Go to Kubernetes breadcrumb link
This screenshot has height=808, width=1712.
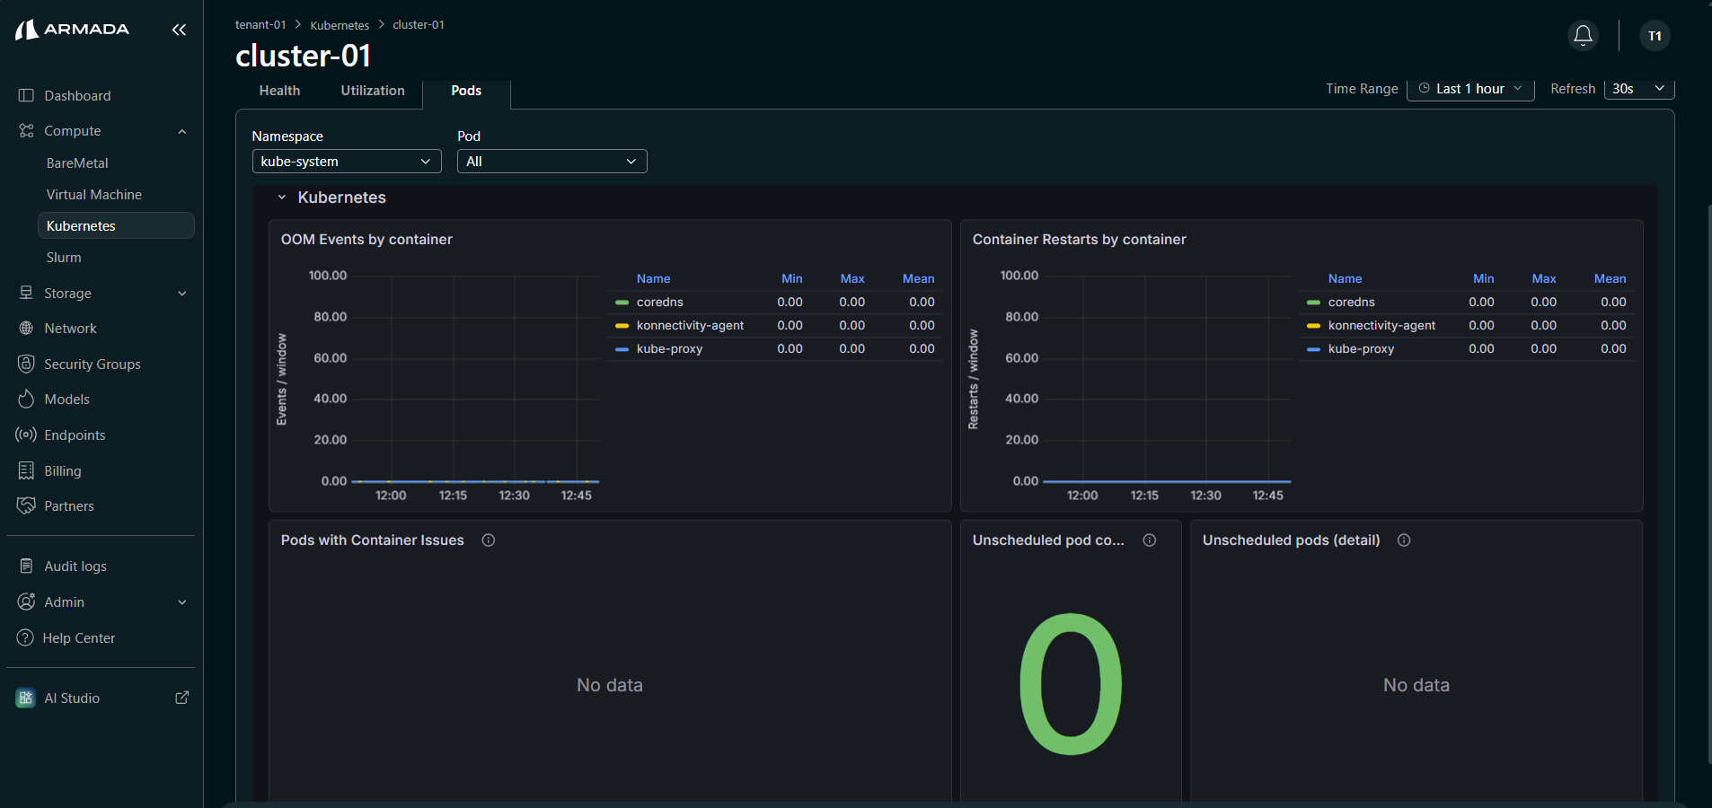click(340, 25)
